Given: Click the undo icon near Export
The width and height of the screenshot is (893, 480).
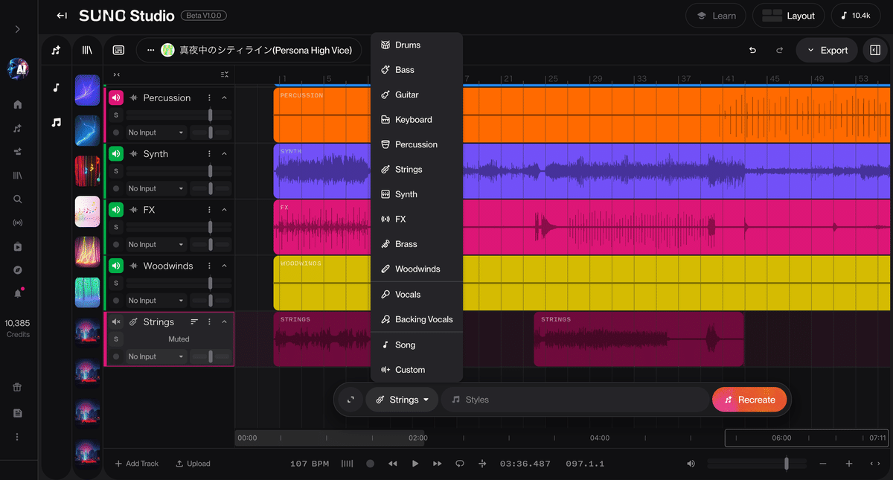Looking at the screenshot, I should [x=752, y=50].
